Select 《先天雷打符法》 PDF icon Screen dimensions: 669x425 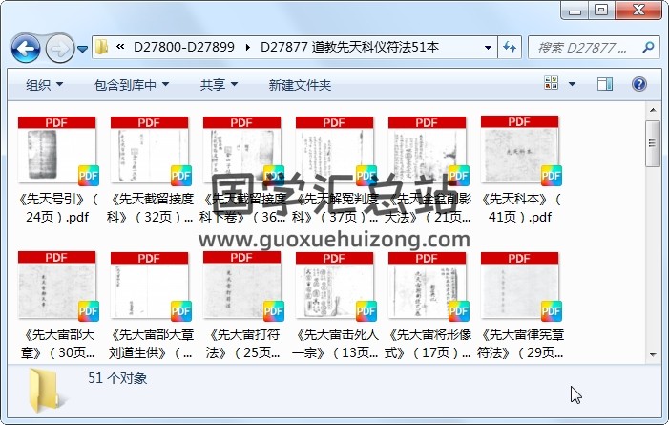(x=241, y=288)
